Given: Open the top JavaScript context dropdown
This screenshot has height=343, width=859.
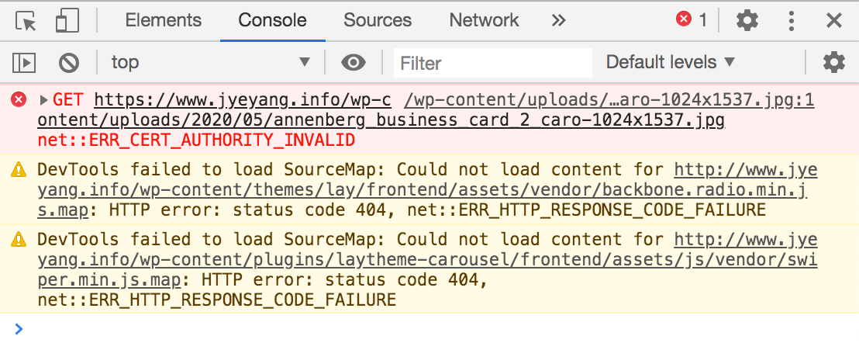Looking at the screenshot, I should point(209,62).
